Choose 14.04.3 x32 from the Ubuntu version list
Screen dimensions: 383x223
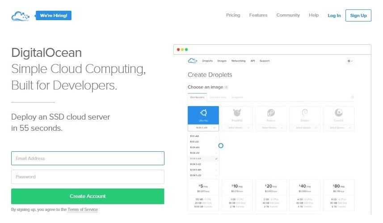203,164
